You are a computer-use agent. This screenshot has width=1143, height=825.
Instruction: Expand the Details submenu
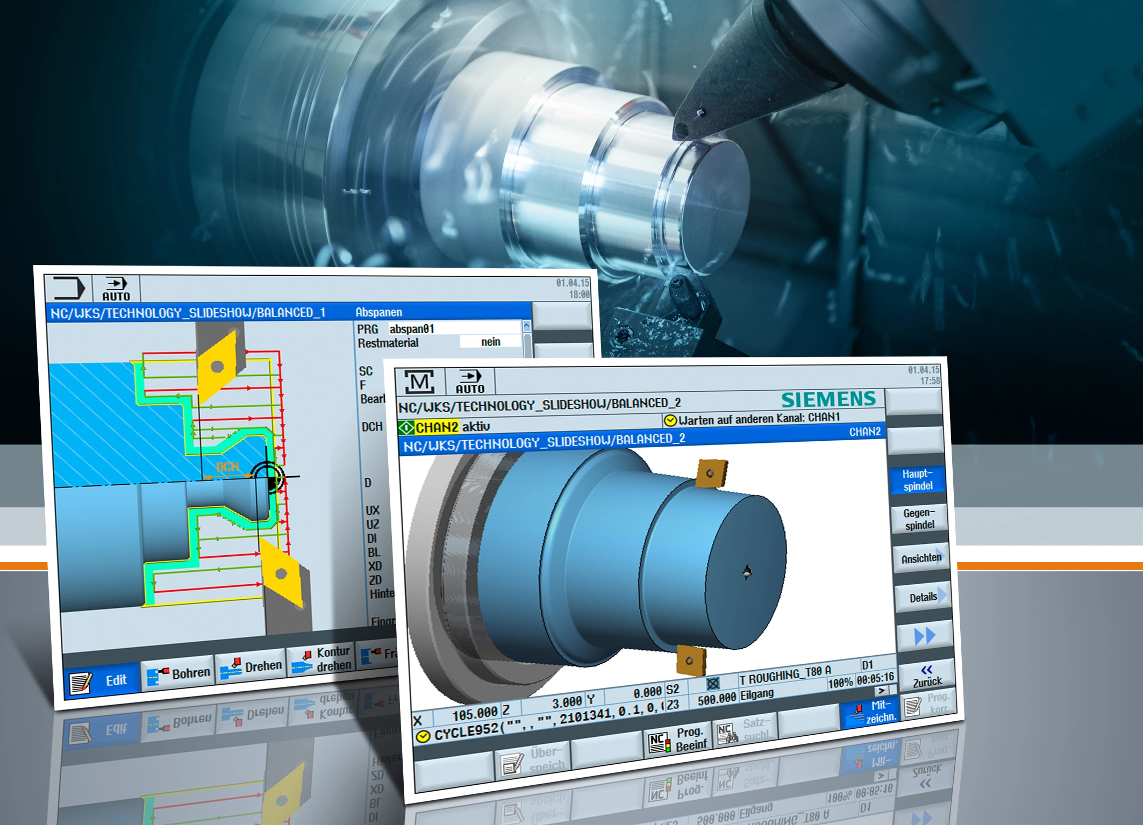pyautogui.click(x=923, y=597)
